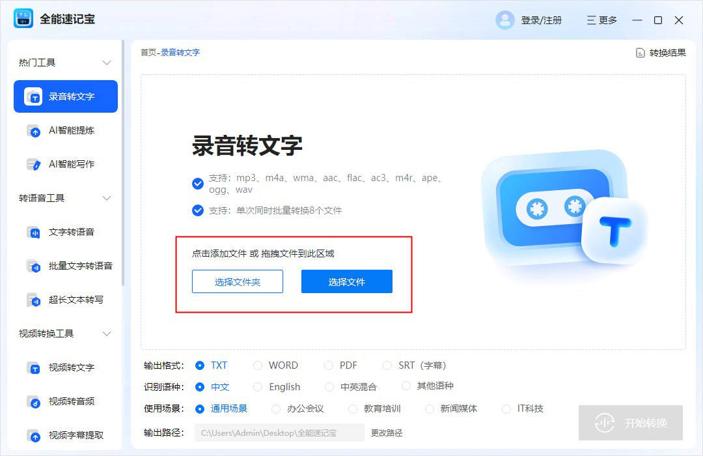This screenshot has width=703, height=456.
Task: Click the 选择文件 button
Action: pos(346,281)
